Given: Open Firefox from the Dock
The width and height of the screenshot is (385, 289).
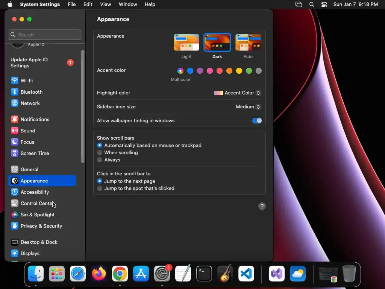Looking at the screenshot, I should (x=99, y=274).
